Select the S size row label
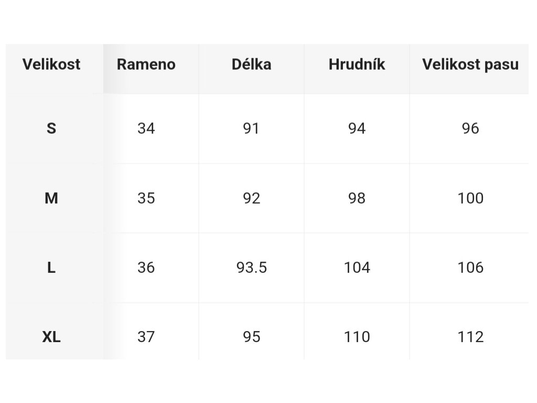537x403 pixels. click(x=51, y=129)
